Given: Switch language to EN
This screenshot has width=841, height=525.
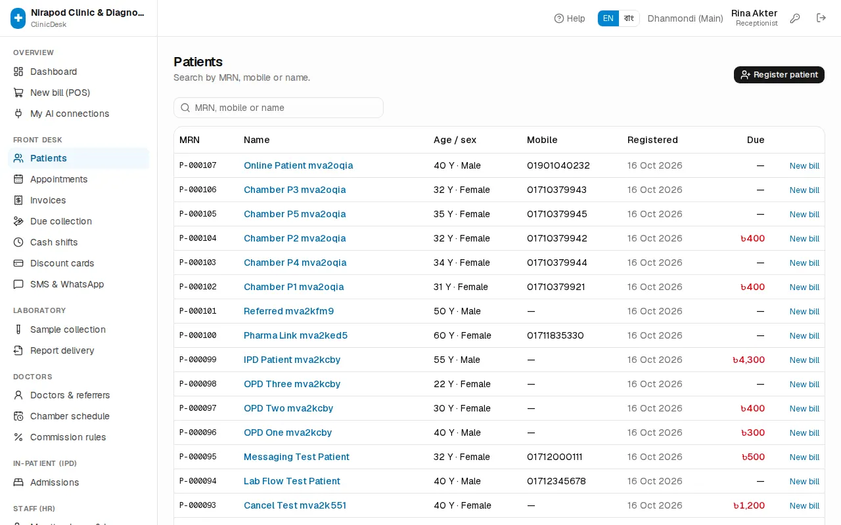Looking at the screenshot, I should tap(608, 18).
